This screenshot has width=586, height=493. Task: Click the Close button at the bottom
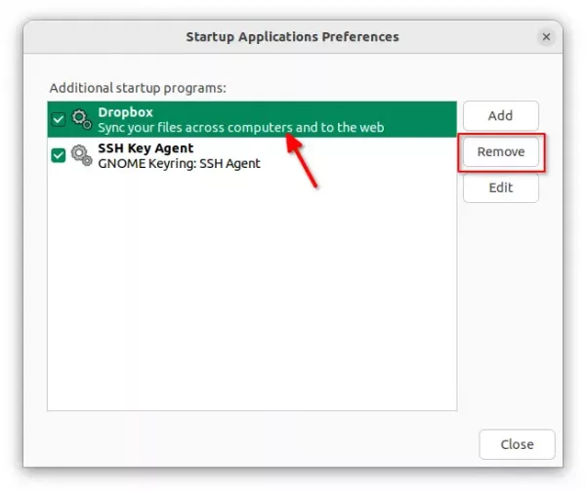point(517,444)
